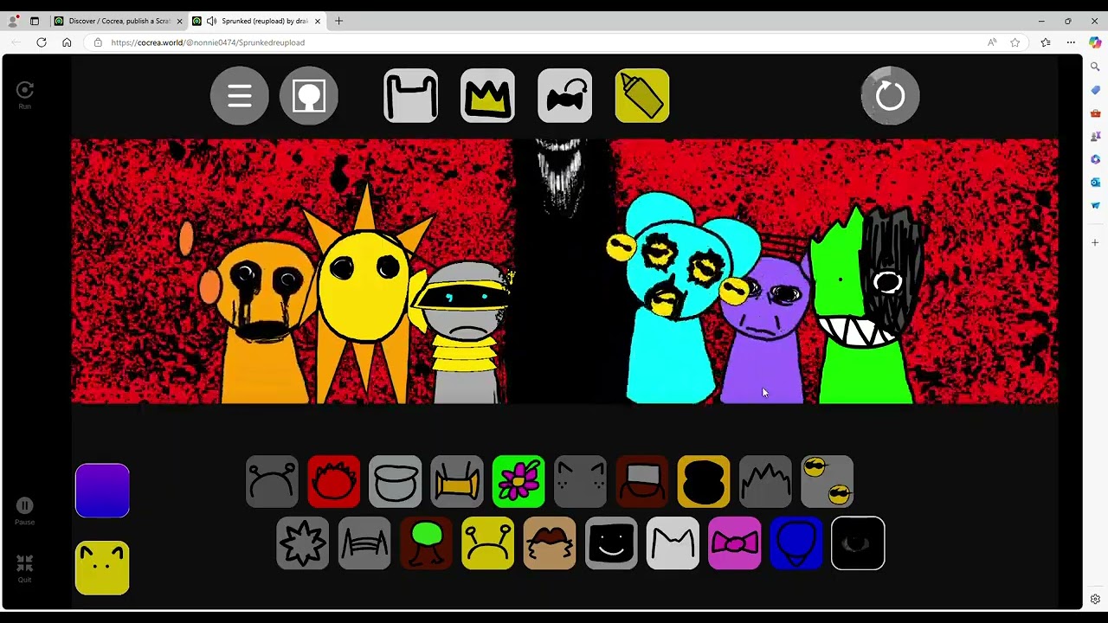The image size is (1108, 623).
Task: Select the white icon with black blobs
Action: [564, 95]
